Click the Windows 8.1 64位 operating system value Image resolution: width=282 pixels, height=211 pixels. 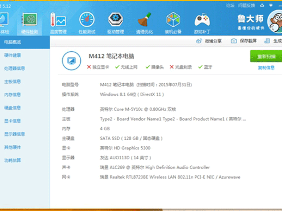(x=132, y=94)
